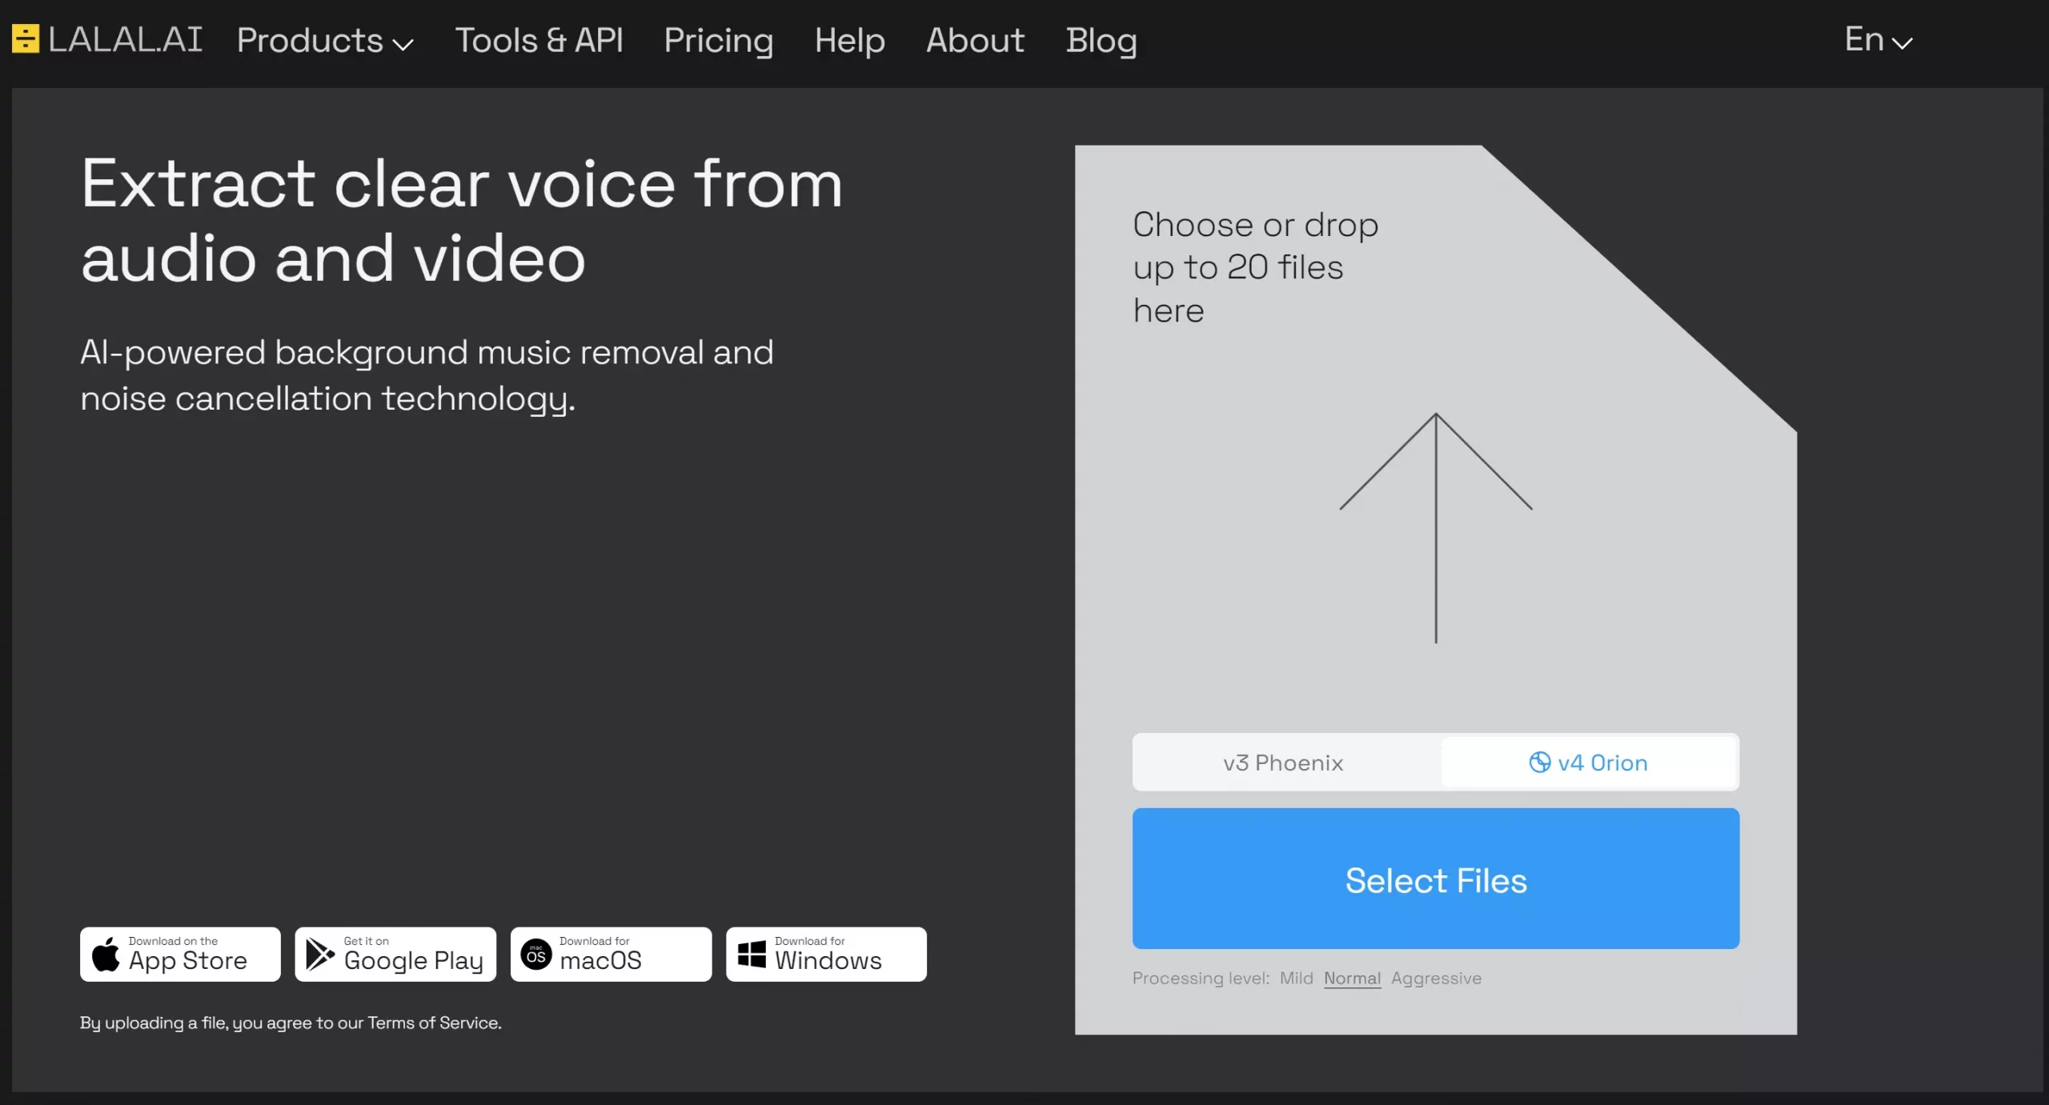Download for macOS badge
Image resolution: width=2049 pixels, height=1105 pixels.
(x=611, y=954)
